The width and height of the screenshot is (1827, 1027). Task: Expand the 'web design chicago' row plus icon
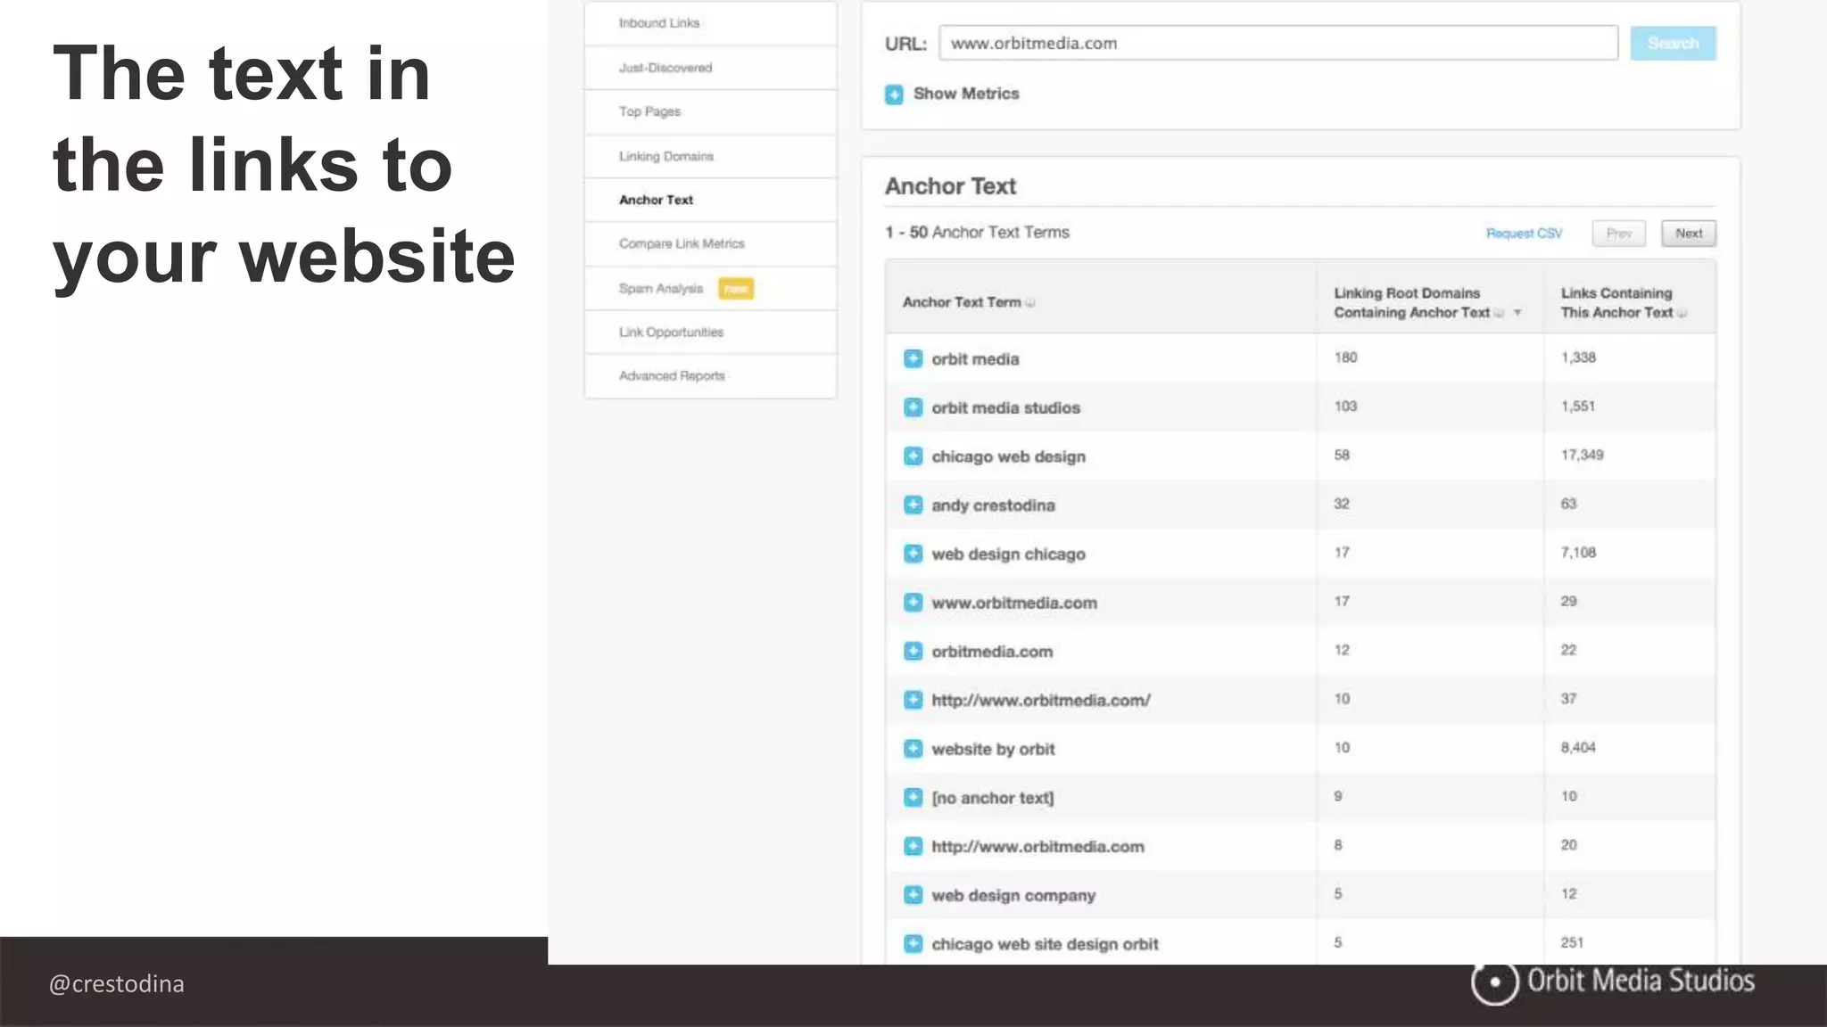(x=913, y=554)
